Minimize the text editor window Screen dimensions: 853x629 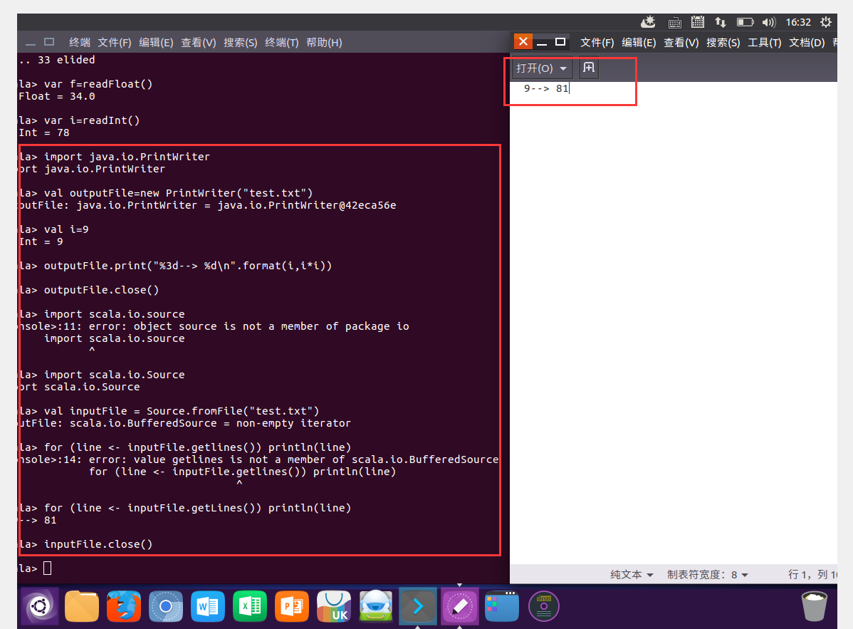pos(542,43)
